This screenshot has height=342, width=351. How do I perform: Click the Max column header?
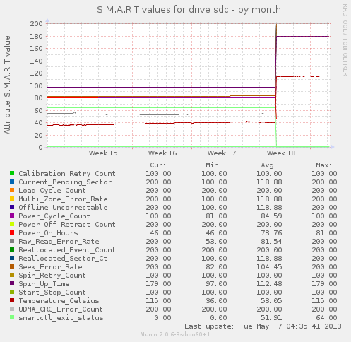click(x=323, y=165)
